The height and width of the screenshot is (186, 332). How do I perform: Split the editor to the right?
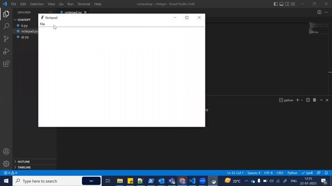coord(320,12)
